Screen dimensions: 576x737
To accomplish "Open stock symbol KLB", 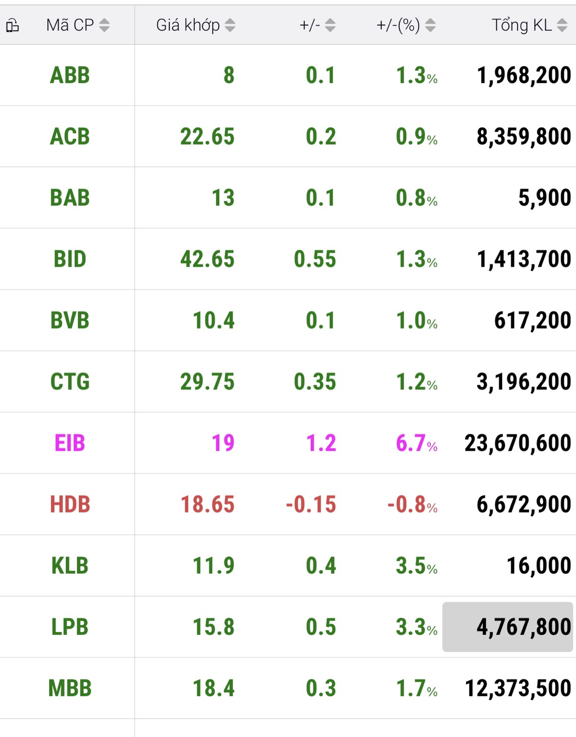I will 70,566.
